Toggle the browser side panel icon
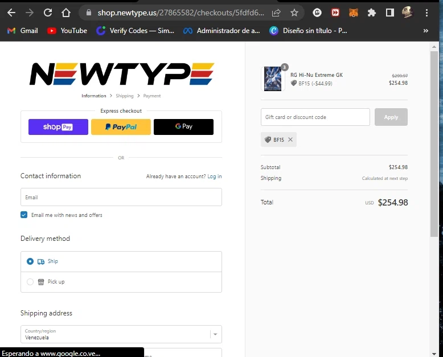Viewport: 443px width, 357px height. pyautogui.click(x=390, y=13)
